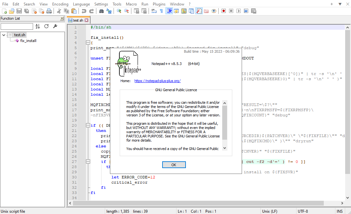Open the tab list dropdown arrow

pos(340,4)
